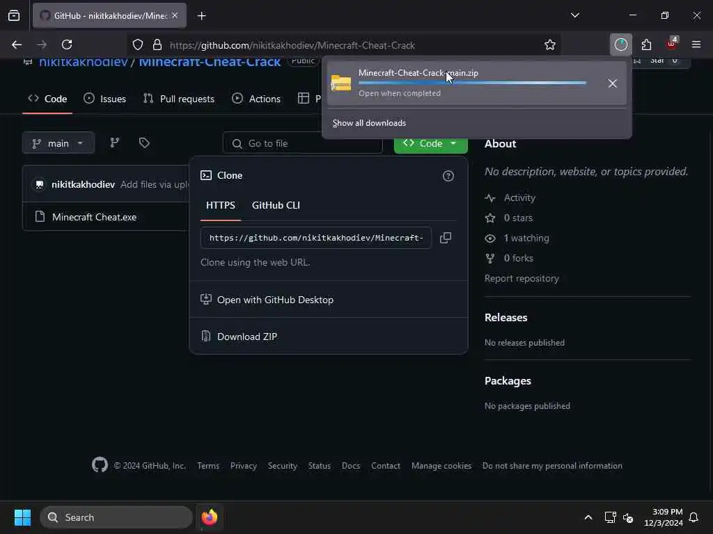Click the Status footer link

pyautogui.click(x=319, y=465)
